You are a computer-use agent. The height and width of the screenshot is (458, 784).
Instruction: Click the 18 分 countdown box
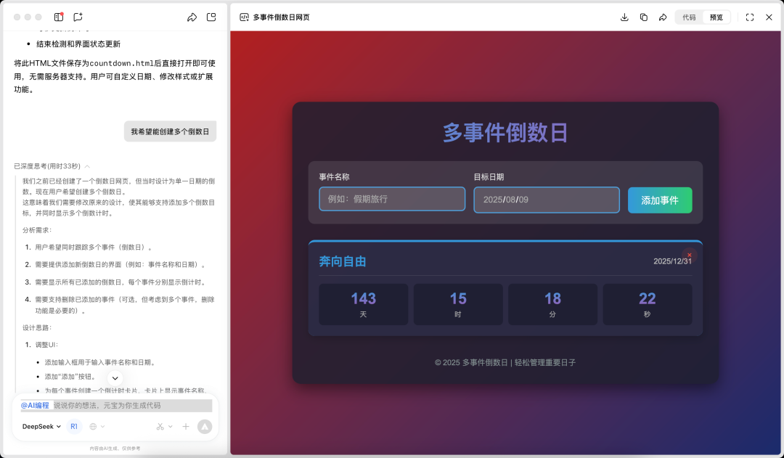(552, 305)
